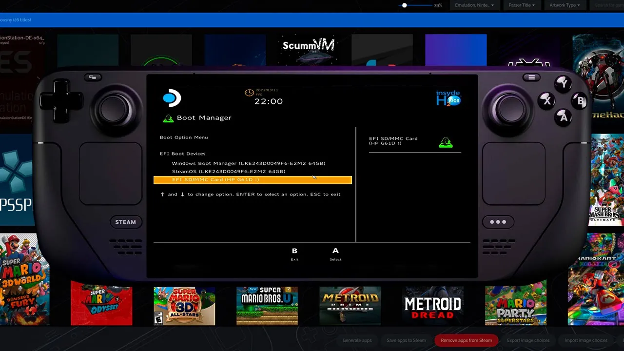Screen dimensions: 624x351
Task: Click the Super Mario Odyssey cover
Action: pyautogui.click(x=101, y=303)
